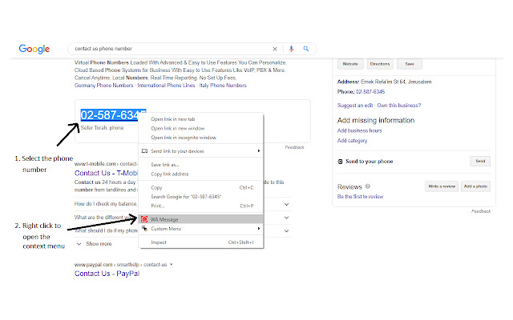Click Add a photo button

pos(475,186)
